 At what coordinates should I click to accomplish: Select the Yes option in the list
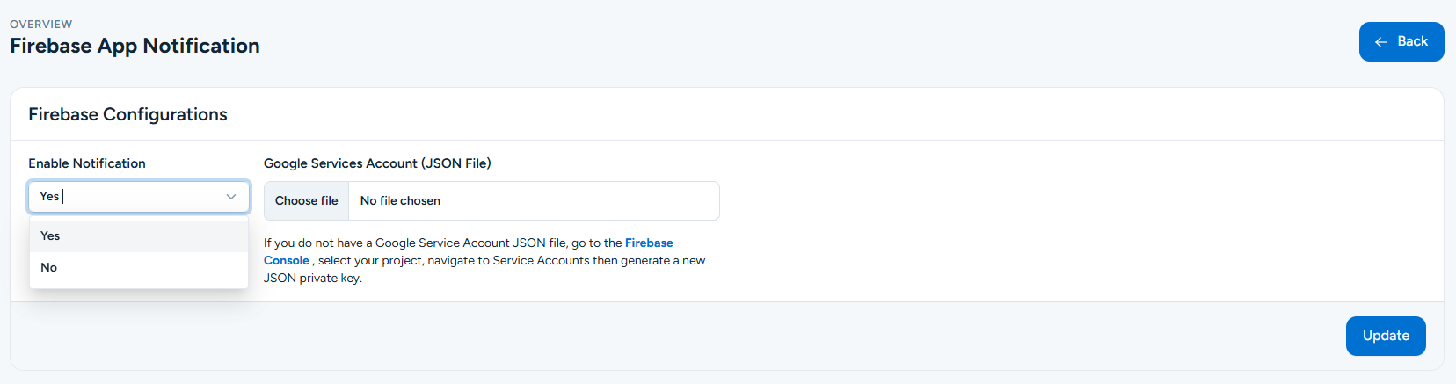[51, 236]
